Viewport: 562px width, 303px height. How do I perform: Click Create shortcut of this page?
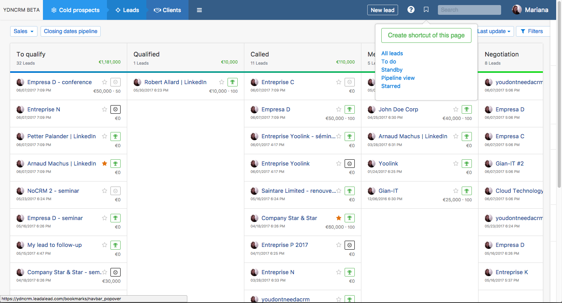[426, 35]
